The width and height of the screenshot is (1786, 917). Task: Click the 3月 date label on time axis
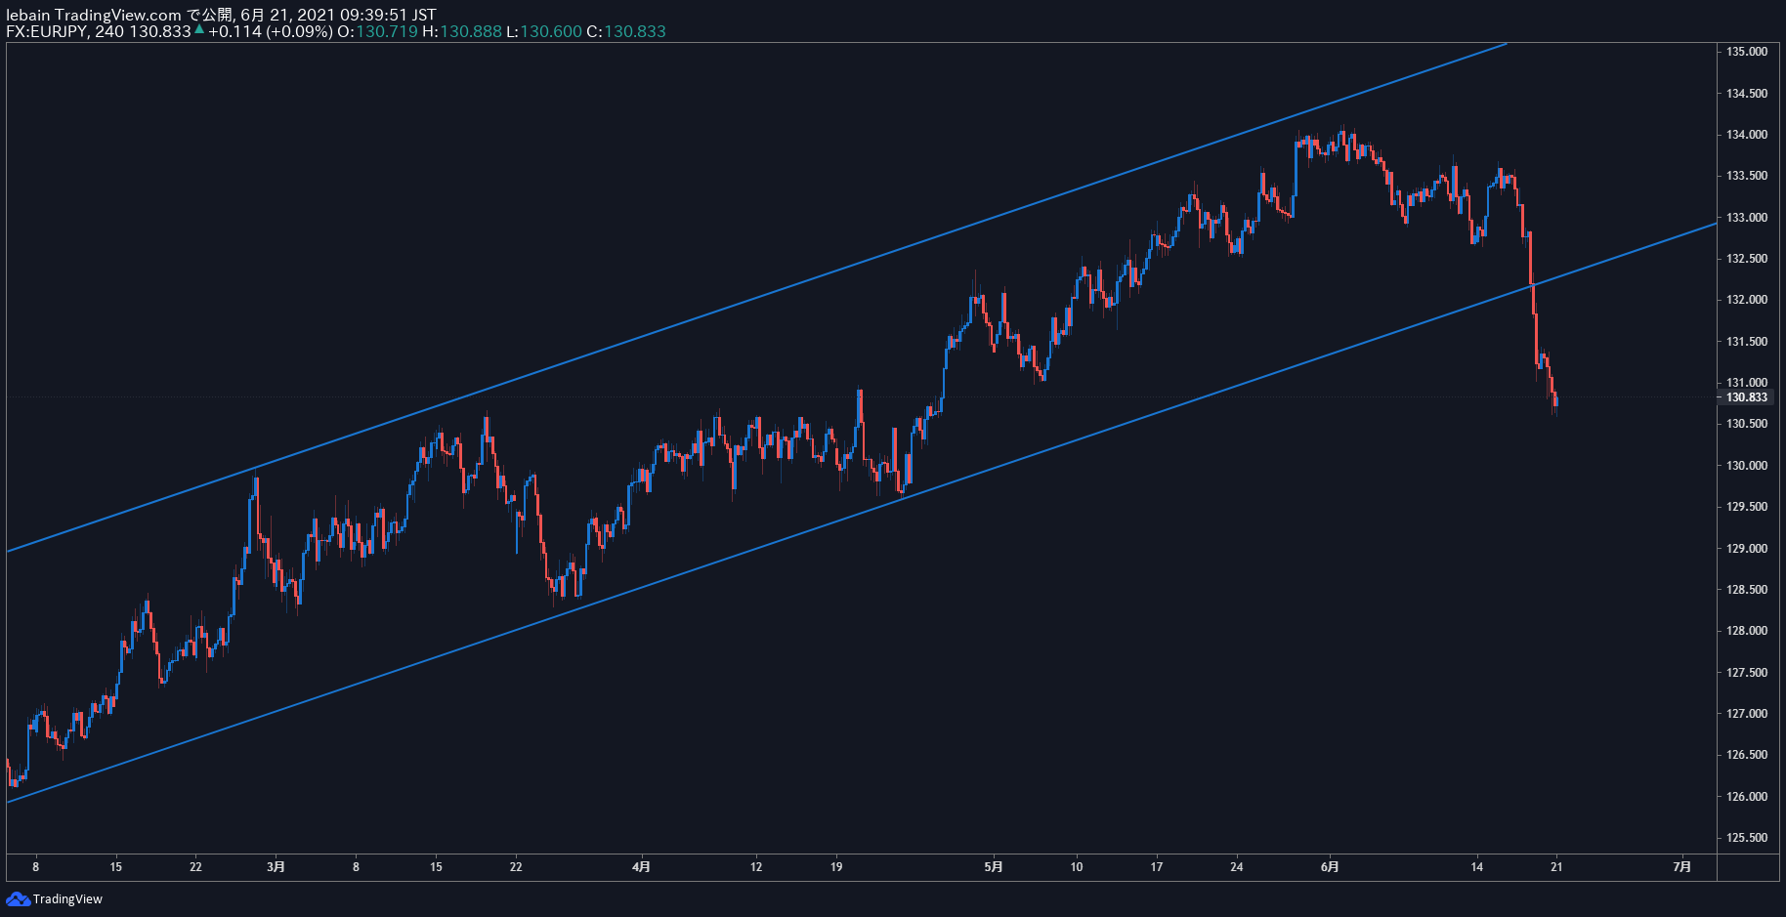coord(276,867)
